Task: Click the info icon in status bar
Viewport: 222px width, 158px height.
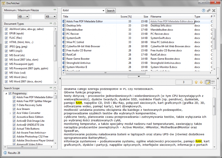Action: click(5, 153)
